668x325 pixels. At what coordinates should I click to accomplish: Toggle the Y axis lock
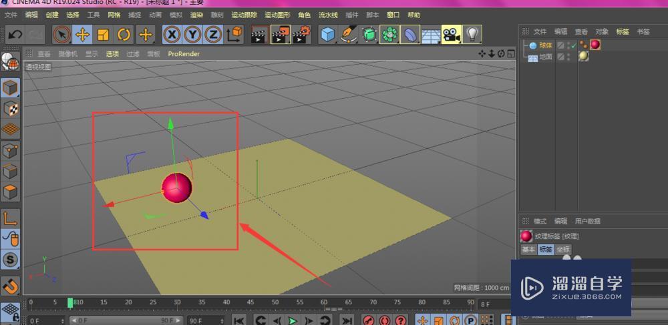pos(192,34)
